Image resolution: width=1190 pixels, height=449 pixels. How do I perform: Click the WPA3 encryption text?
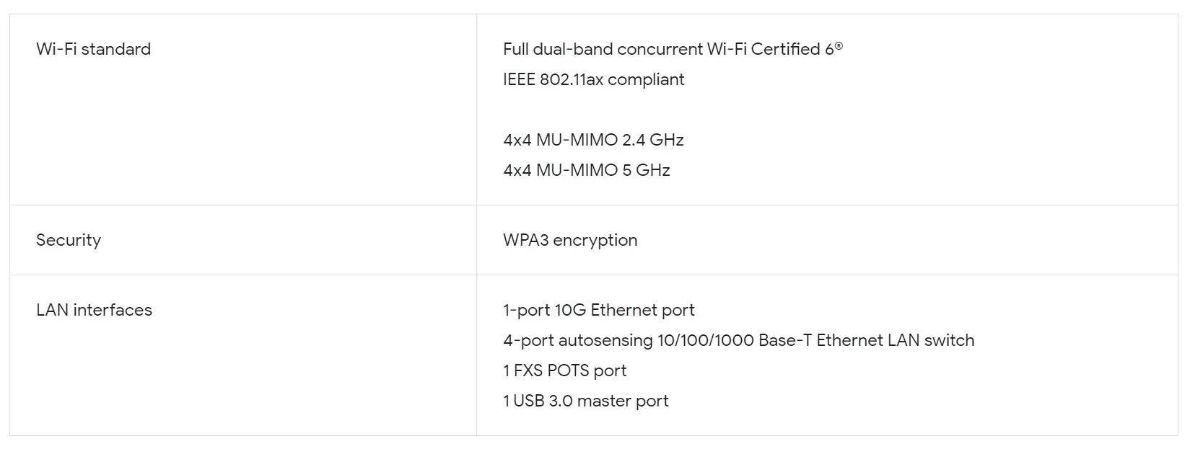pyautogui.click(x=570, y=240)
